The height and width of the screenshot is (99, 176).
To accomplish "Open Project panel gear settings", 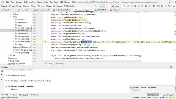I will coord(27,10).
